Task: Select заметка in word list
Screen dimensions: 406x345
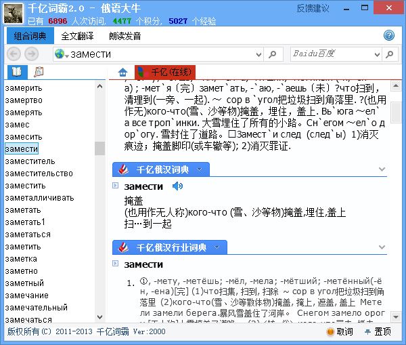Action: [x=21, y=259]
